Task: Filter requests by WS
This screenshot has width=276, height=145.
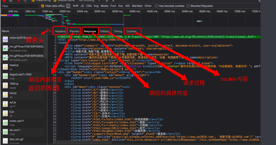Action: [127, 6]
